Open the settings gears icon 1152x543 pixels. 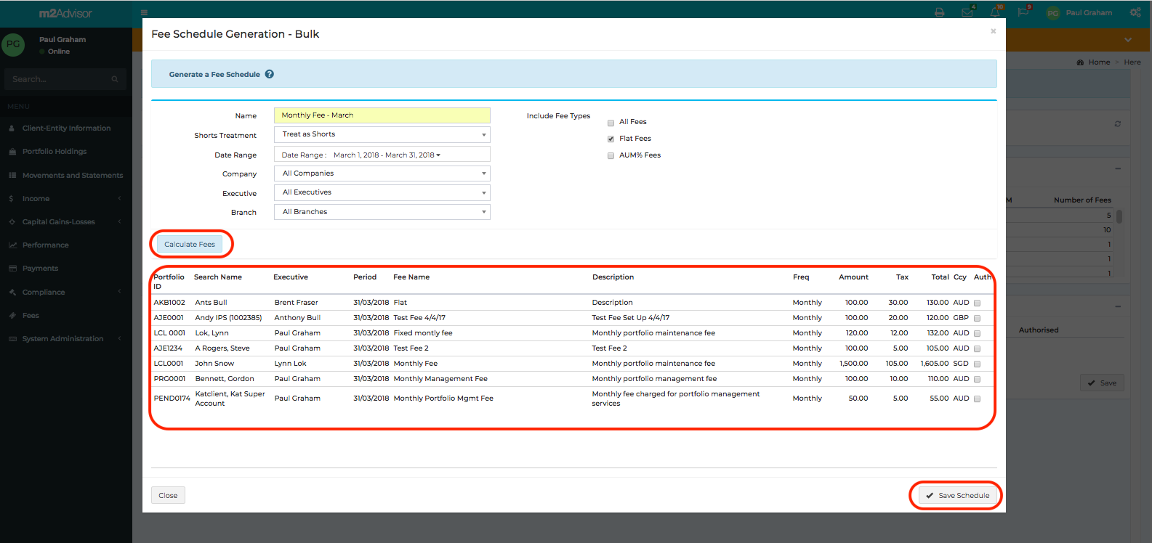pos(1135,12)
